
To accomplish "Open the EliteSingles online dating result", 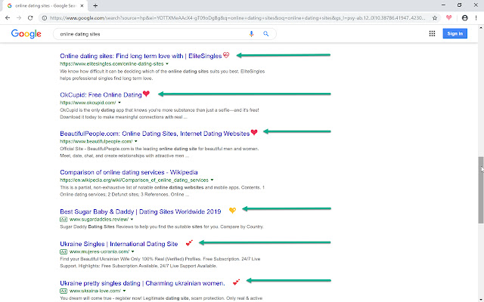I will pyautogui.click(x=141, y=56).
